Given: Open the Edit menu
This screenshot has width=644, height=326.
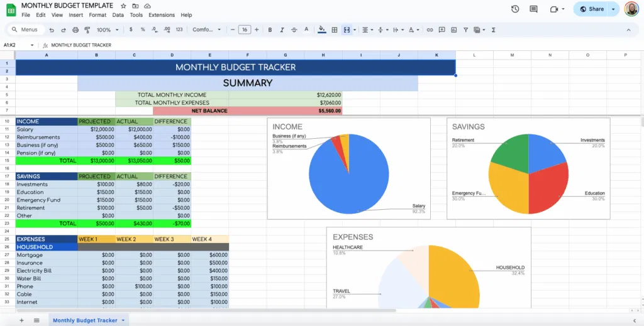Looking at the screenshot, I should point(41,15).
